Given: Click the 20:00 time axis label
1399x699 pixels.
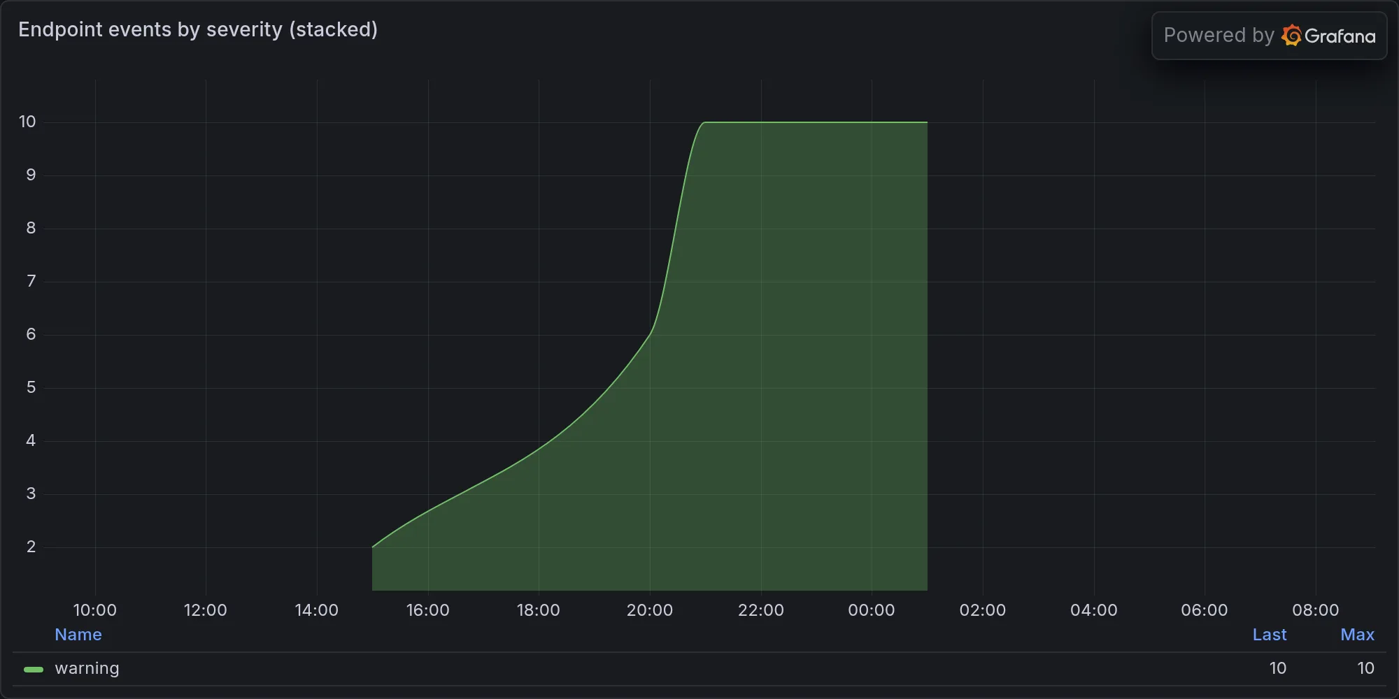Looking at the screenshot, I should (650, 610).
